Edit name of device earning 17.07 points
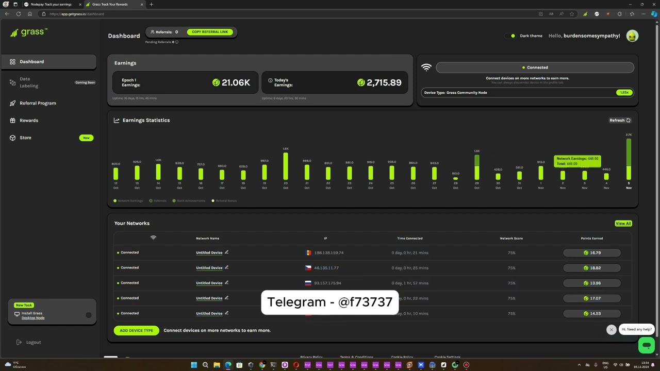 226,298
